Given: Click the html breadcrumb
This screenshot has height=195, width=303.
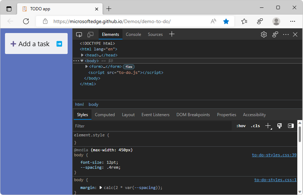Looking at the screenshot, I should (79, 104).
